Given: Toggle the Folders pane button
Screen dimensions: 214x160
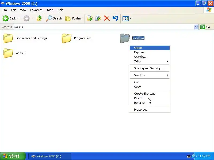Looking at the screenshot, I should coord(73,18).
